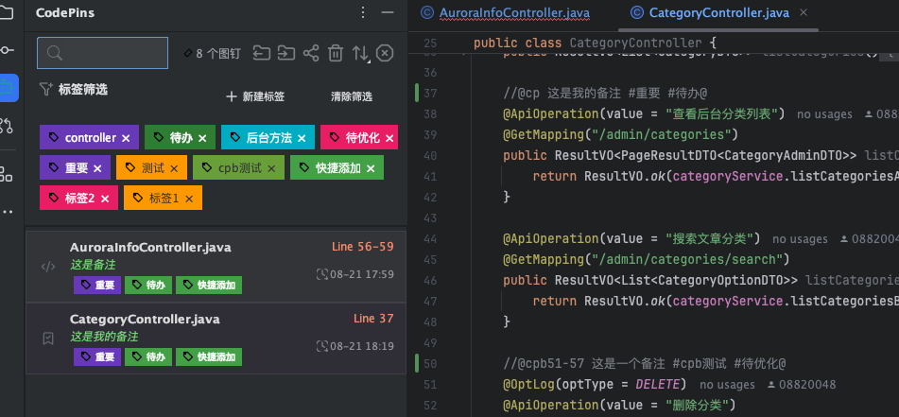Delete the 待办 filter tag via X
Screen dimensions: 899x417
[x=202, y=138]
